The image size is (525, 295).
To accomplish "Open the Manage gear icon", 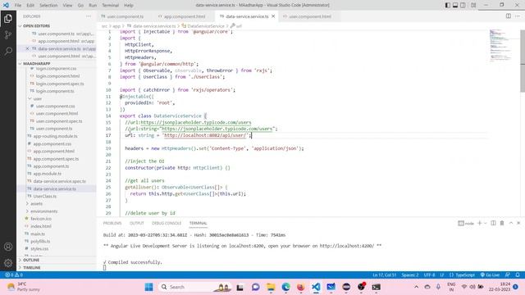I will [x=8, y=263].
